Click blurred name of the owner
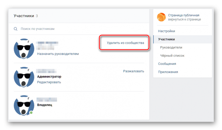 47,100
